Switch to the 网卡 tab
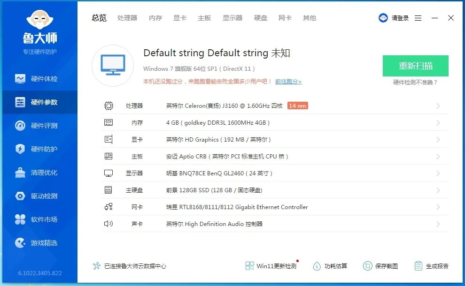The width and height of the screenshot is (465, 286). pyautogui.click(x=285, y=18)
